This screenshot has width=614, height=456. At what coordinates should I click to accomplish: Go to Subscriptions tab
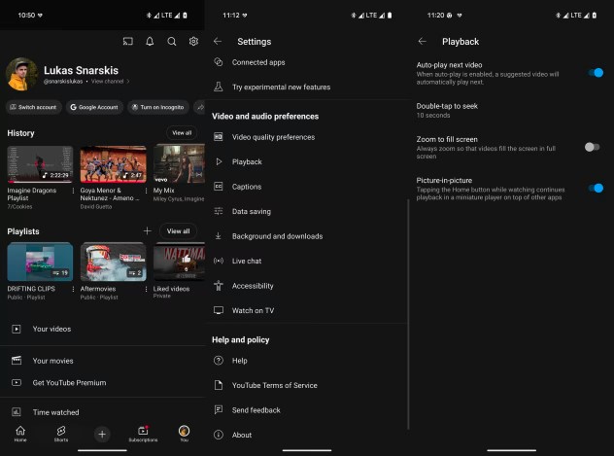pos(144,434)
